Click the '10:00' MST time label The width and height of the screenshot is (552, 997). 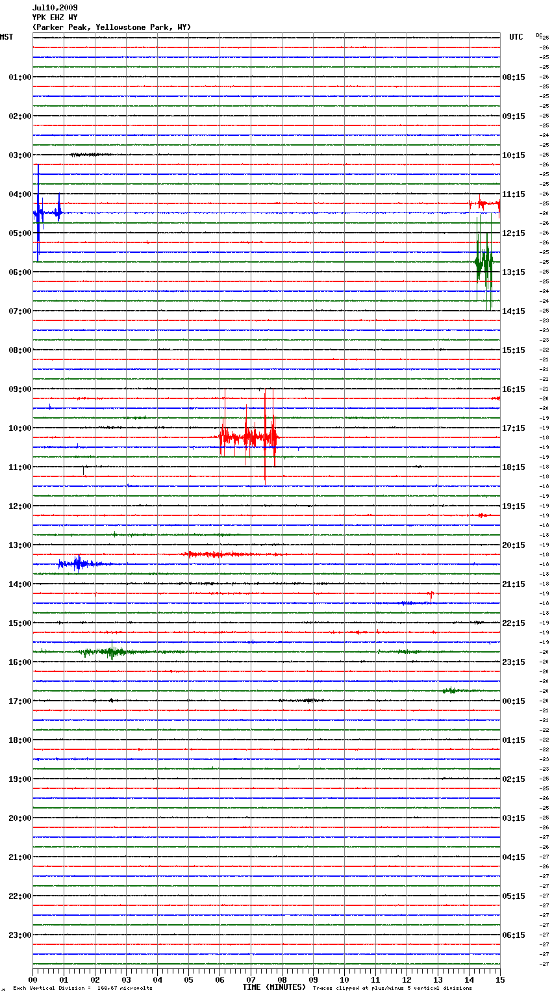[x=19, y=428]
